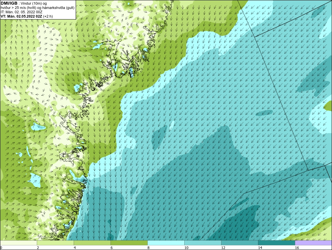Click the legend scale label '12'
The width and height of the screenshot is (332, 250).
tap(223, 248)
